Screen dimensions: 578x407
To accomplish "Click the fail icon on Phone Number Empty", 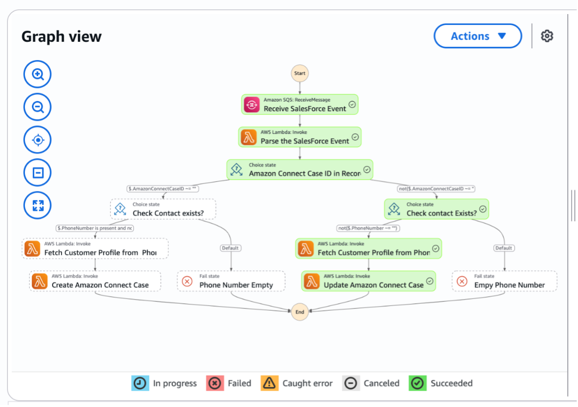I will click(187, 281).
